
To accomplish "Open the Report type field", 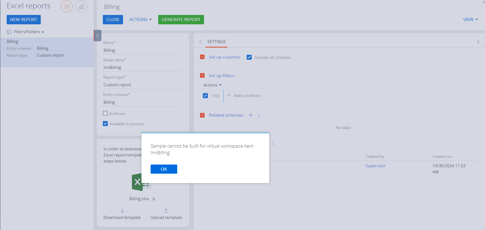I will 143,85.
